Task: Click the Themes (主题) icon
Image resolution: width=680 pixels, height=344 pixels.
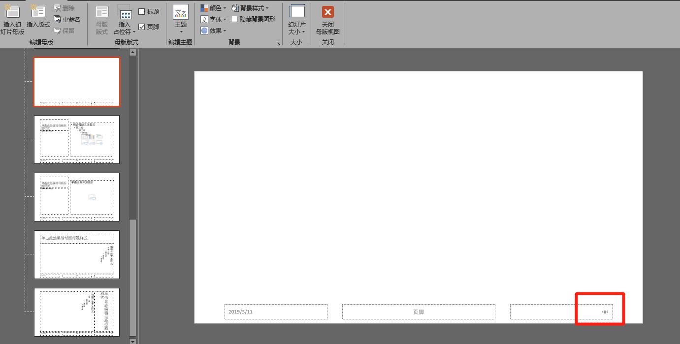Action: 181,13
